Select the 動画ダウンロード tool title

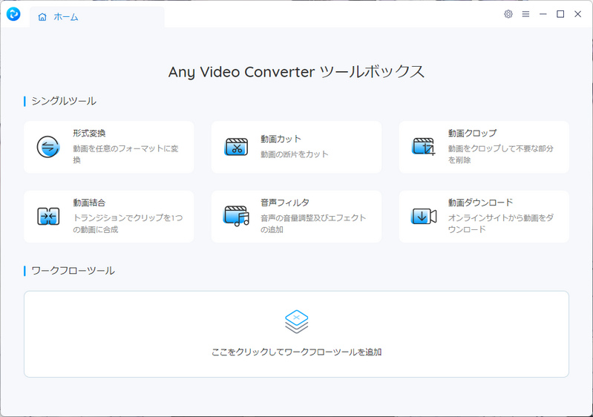481,203
